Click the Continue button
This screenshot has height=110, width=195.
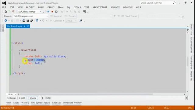click(x=57, y=21)
